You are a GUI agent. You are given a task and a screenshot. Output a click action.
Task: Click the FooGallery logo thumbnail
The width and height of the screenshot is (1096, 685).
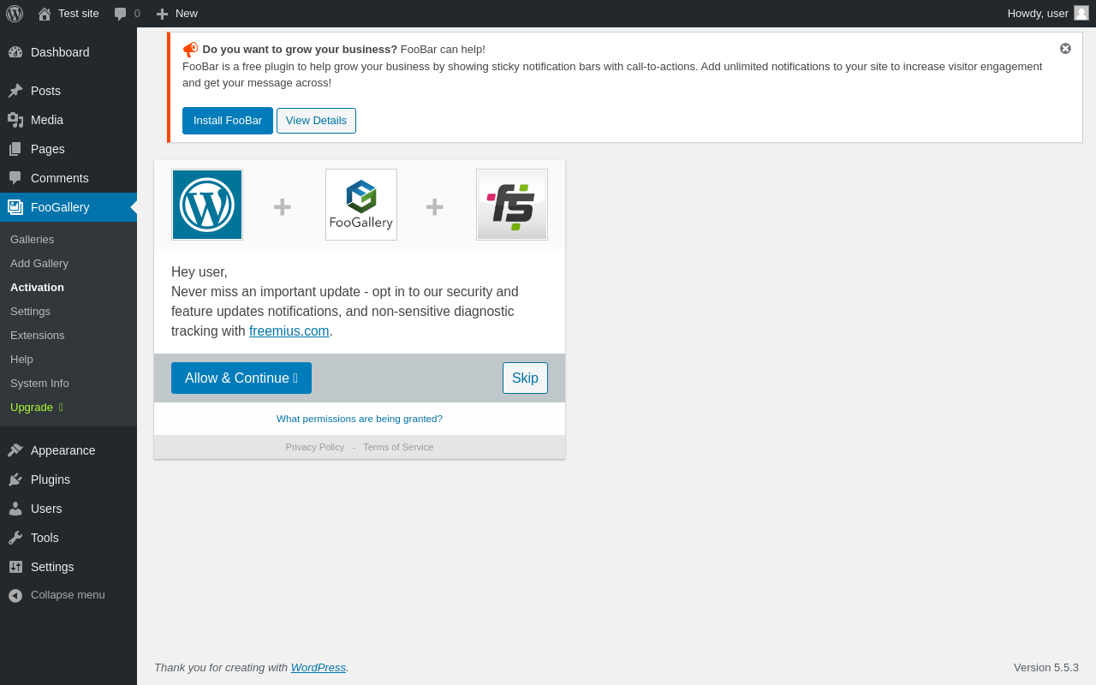tap(361, 205)
